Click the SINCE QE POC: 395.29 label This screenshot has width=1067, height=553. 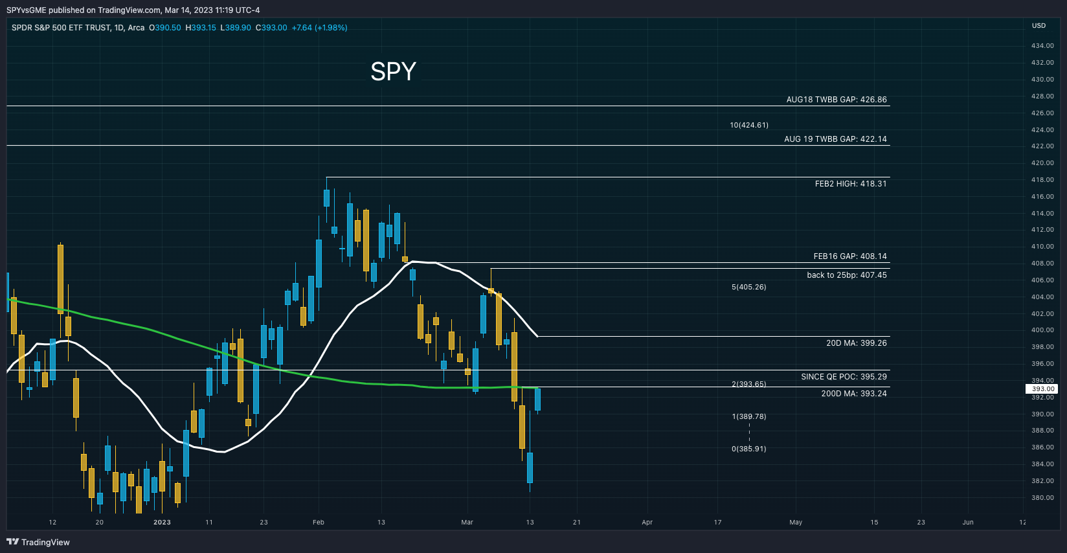point(844,377)
